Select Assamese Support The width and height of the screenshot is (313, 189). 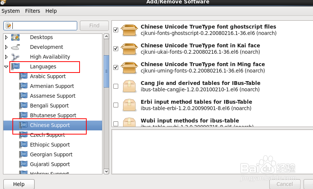pos(53,96)
